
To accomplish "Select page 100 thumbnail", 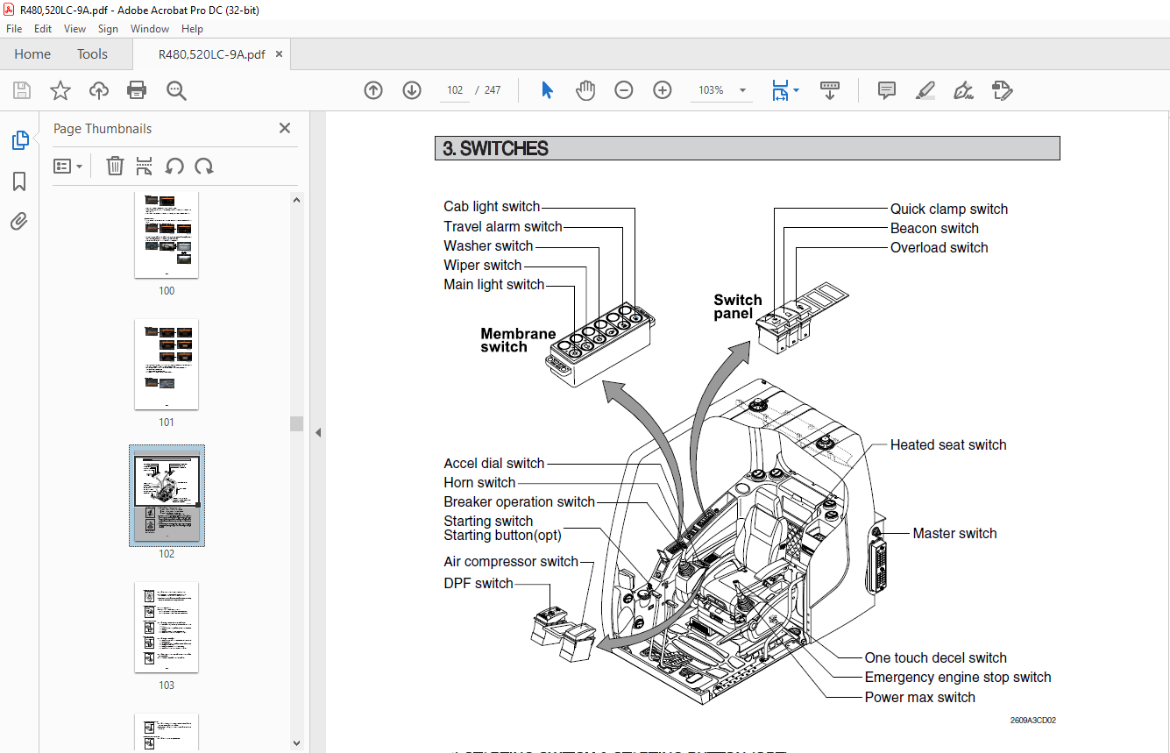I will click(x=167, y=235).
